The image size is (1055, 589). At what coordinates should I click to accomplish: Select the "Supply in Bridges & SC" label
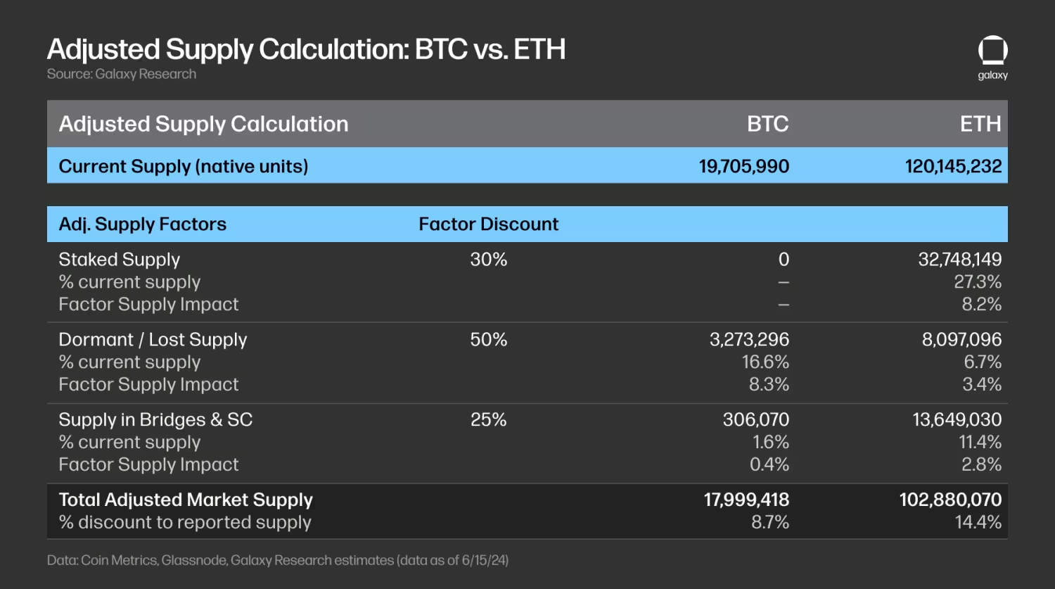155,419
